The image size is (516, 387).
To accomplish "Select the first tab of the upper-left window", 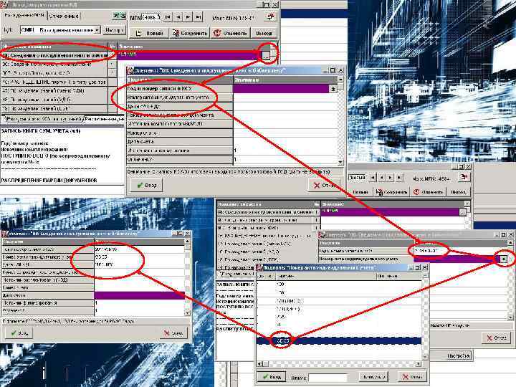I will tap(24, 15).
